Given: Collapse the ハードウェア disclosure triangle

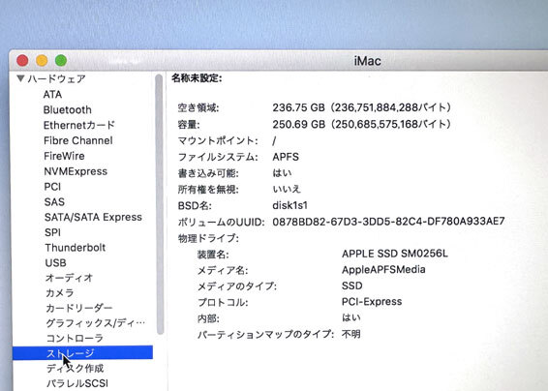Looking at the screenshot, I should 20,78.
